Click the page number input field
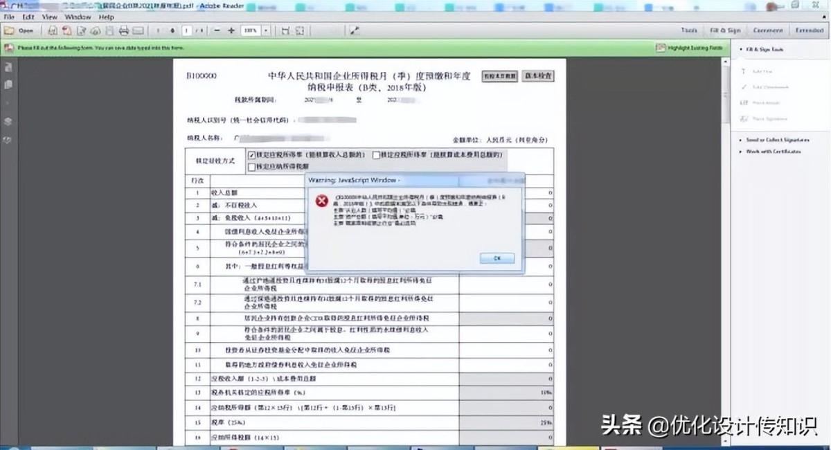831x450 pixels. point(187,30)
